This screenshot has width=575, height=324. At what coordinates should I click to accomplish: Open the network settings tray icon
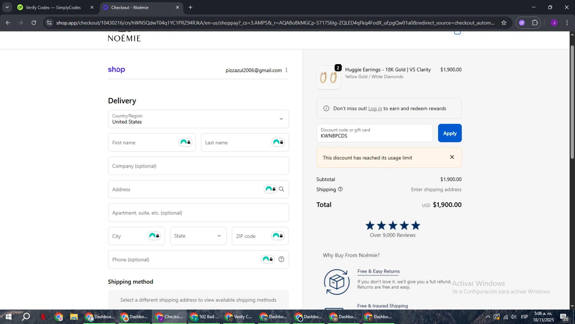tap(505, 317)
